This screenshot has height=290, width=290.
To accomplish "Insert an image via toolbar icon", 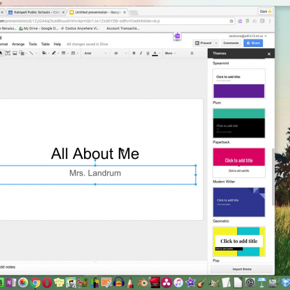I will pyautogui.click(x=14, y=53).
